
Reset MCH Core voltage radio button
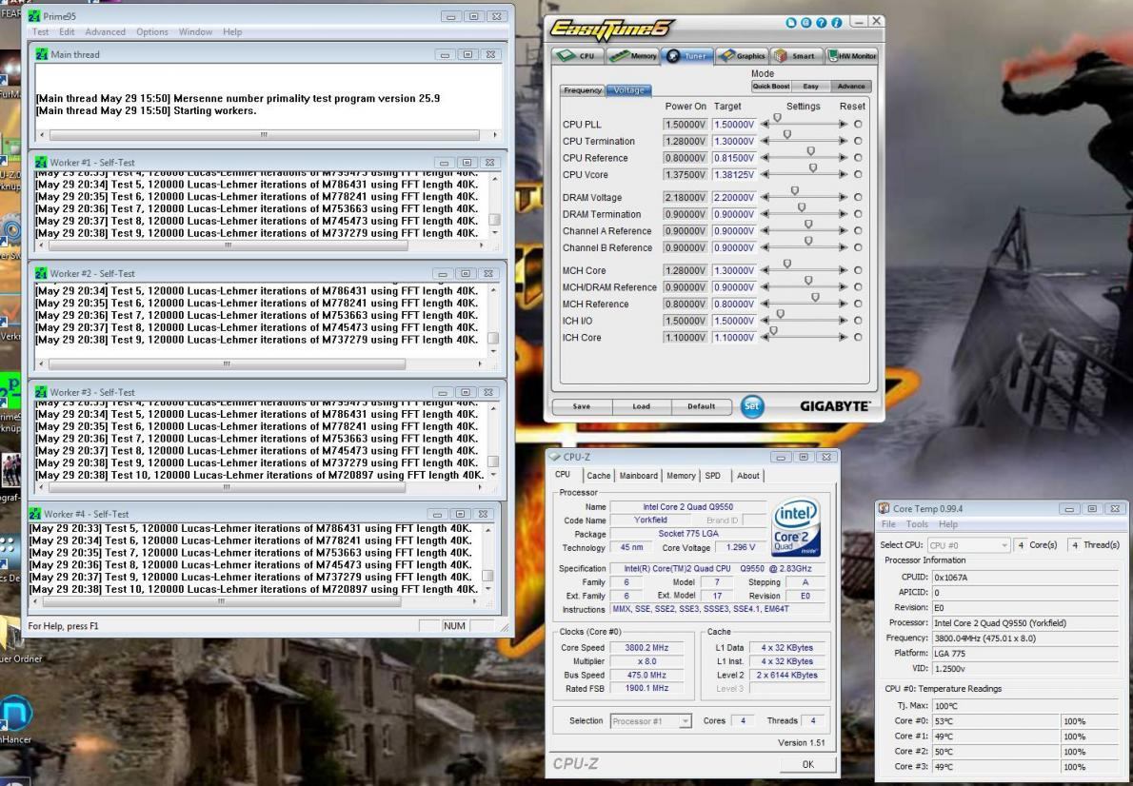[858, 270]
